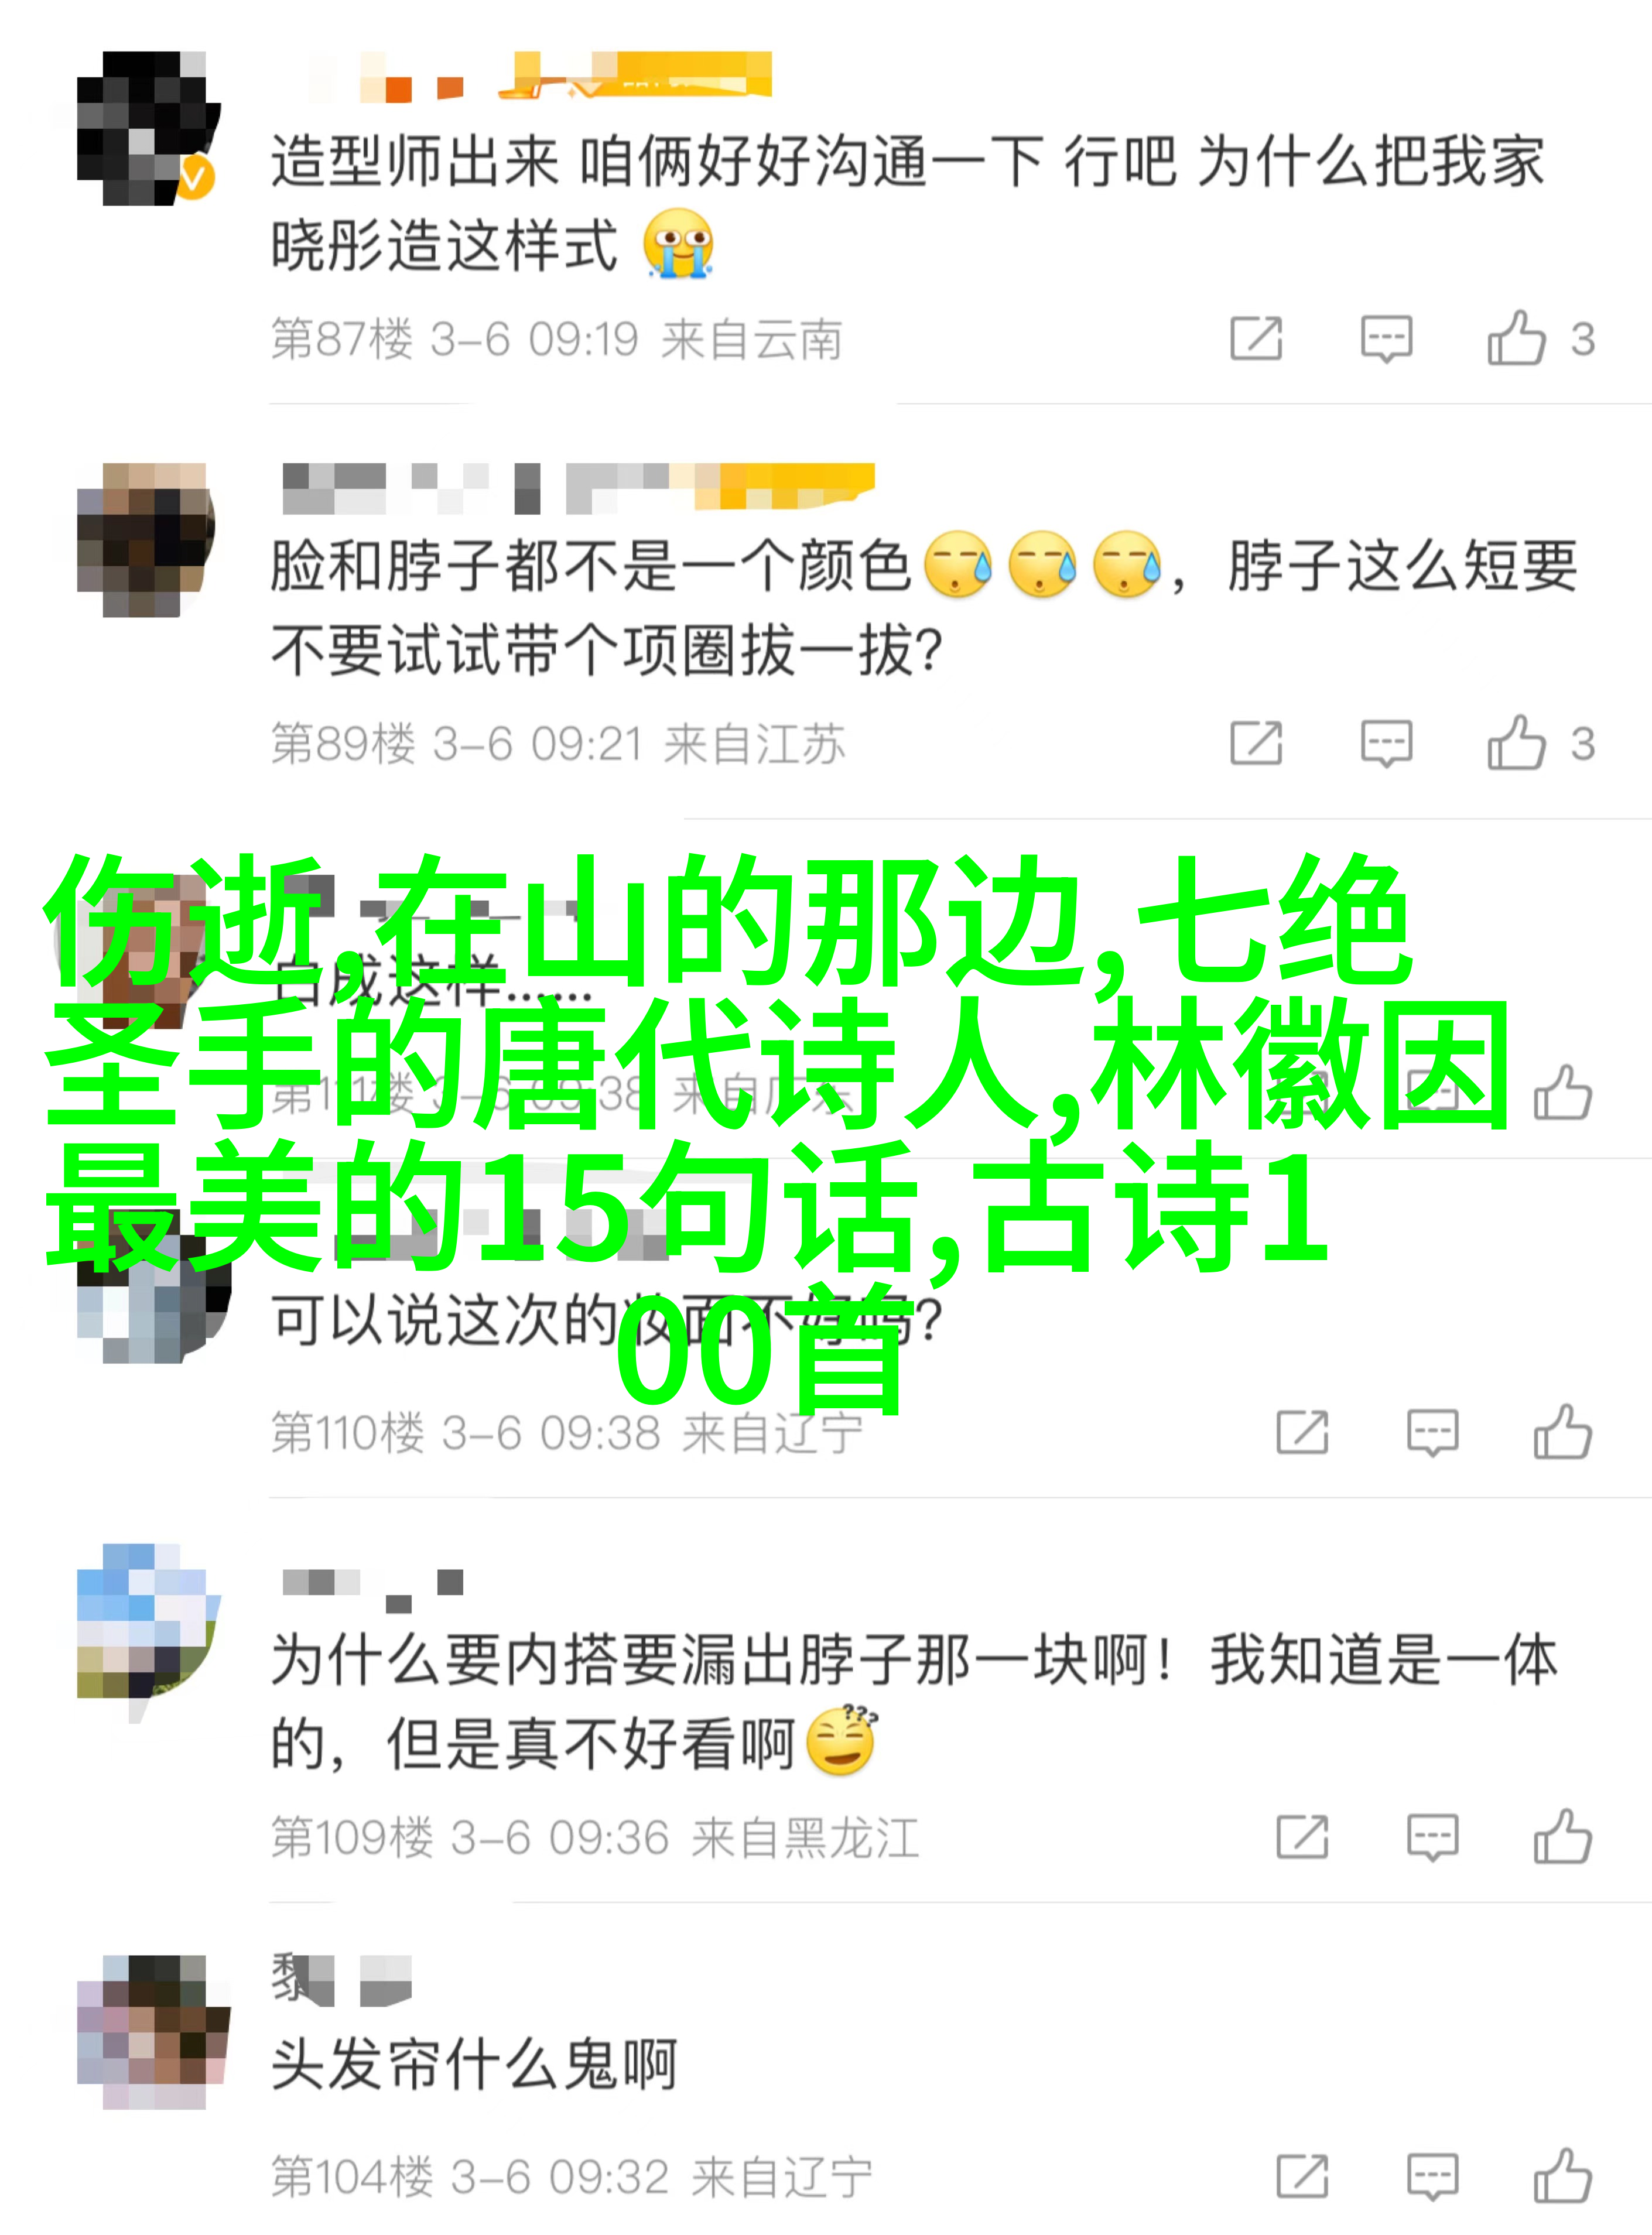
Task: Tap repost icon on 第104楼 comment
Action: click(x=1302, y=2176)
